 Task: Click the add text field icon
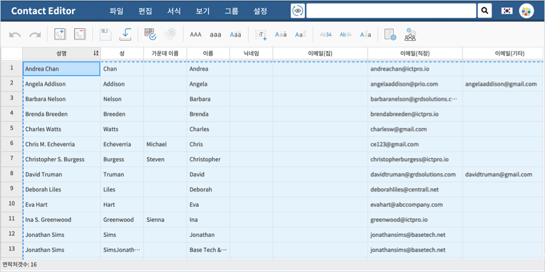point(261,34)
